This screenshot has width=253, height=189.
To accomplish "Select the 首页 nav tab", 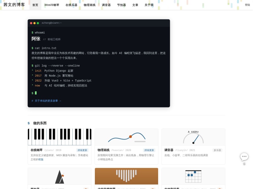I will tap(35, 5).
